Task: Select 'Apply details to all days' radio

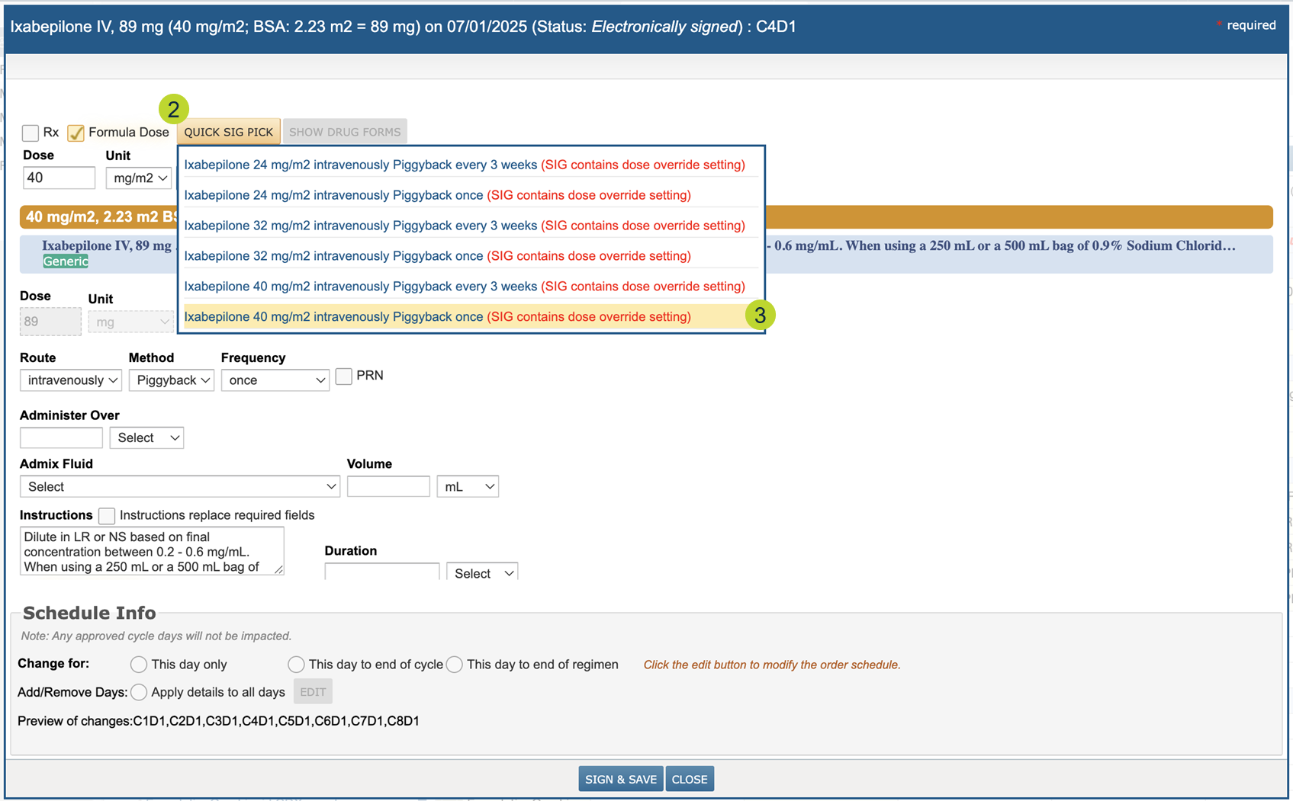Action: (x=139, y=692)
